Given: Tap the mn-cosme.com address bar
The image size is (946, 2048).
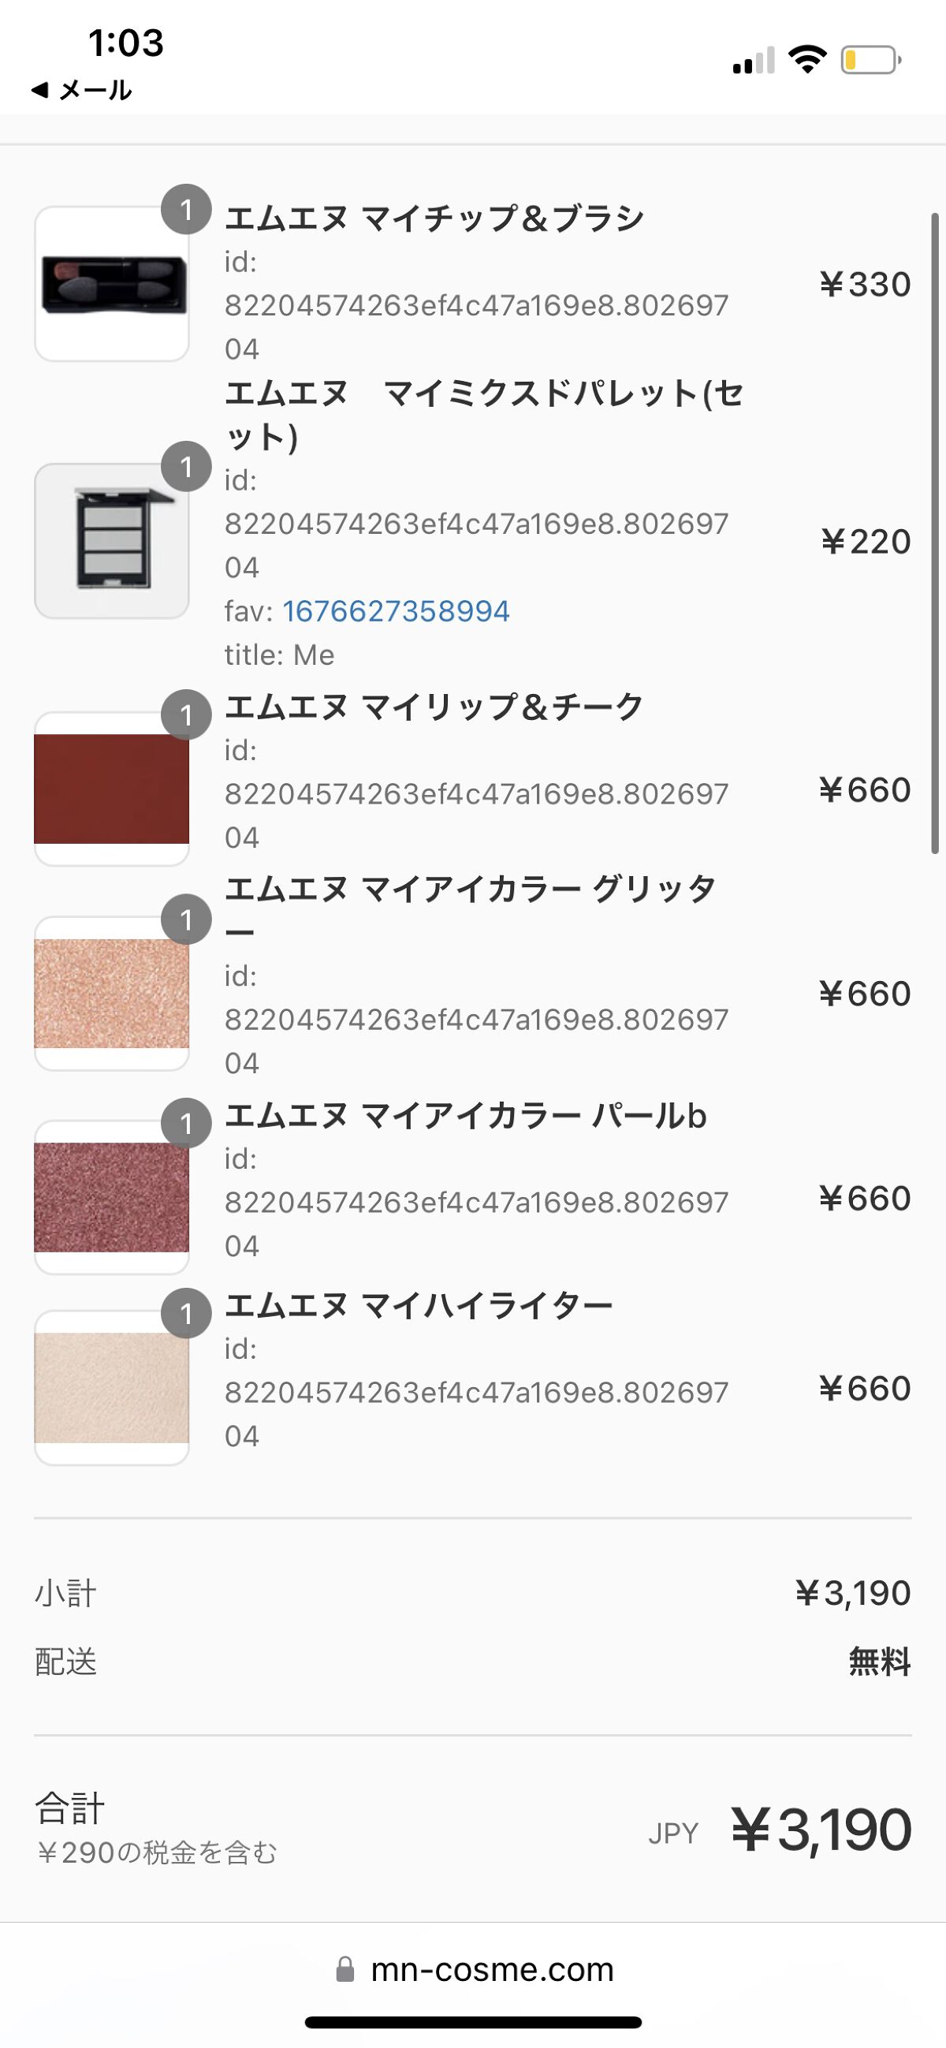Looking at the screenshot, I should tap(491, 1969).
